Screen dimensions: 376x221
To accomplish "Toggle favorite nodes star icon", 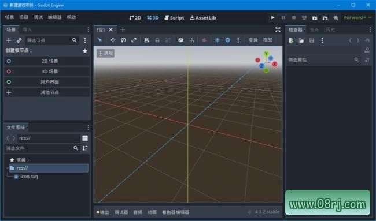I will point(85,51).
